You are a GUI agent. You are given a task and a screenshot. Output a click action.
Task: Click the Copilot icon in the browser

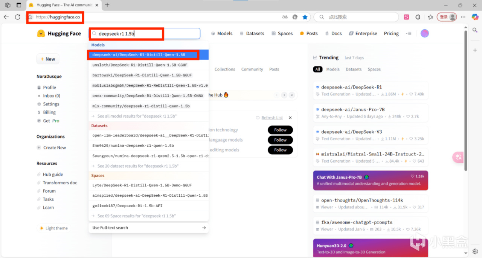click(x=475, y=17)
